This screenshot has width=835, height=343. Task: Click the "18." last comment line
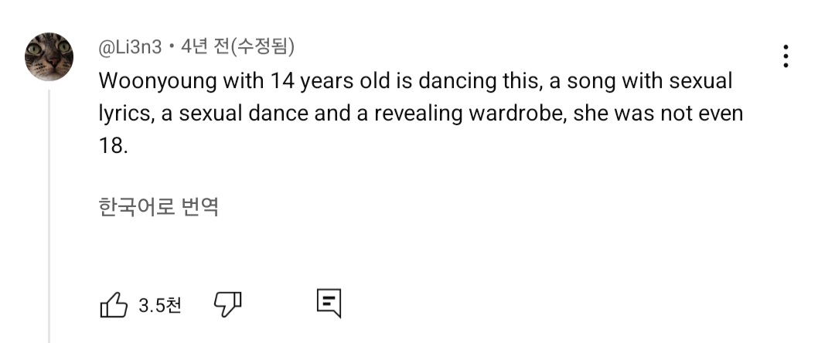(111, 146)
